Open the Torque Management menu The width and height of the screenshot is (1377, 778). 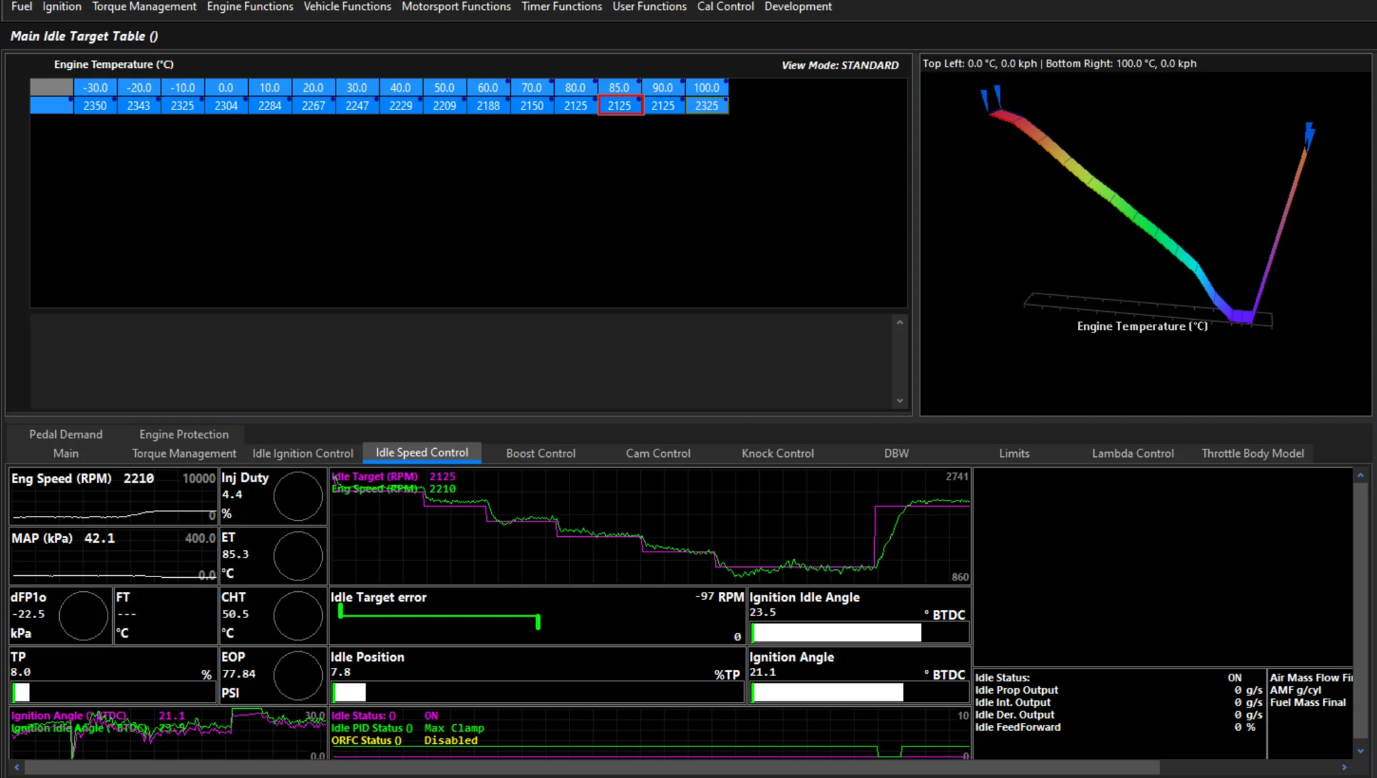click(x=144, y=7)
